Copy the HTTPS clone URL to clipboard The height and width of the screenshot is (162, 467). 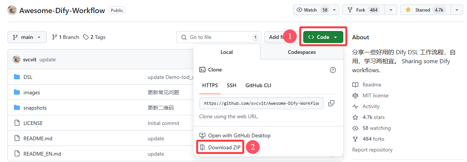click(x=331, y=103)
